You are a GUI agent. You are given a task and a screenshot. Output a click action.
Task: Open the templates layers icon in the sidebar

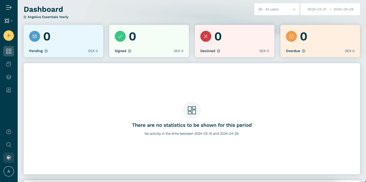[x=9, y=77]
